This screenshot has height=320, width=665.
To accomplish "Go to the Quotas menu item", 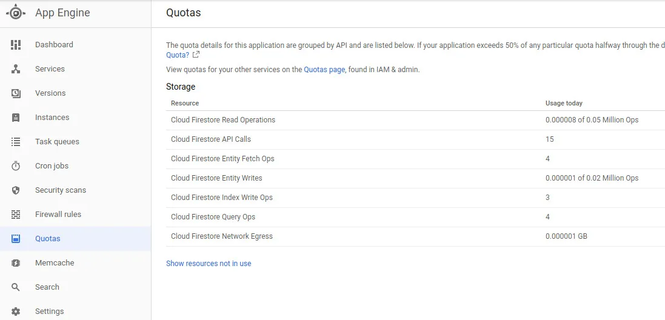I will click(48, 239).
